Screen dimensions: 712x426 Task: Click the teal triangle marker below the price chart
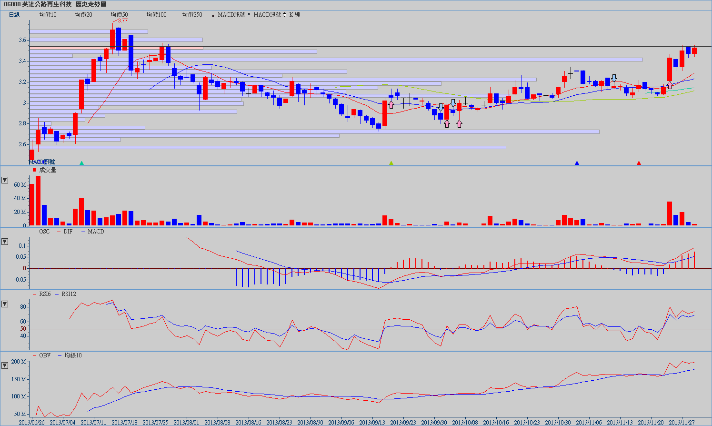(x=81, y=163)
